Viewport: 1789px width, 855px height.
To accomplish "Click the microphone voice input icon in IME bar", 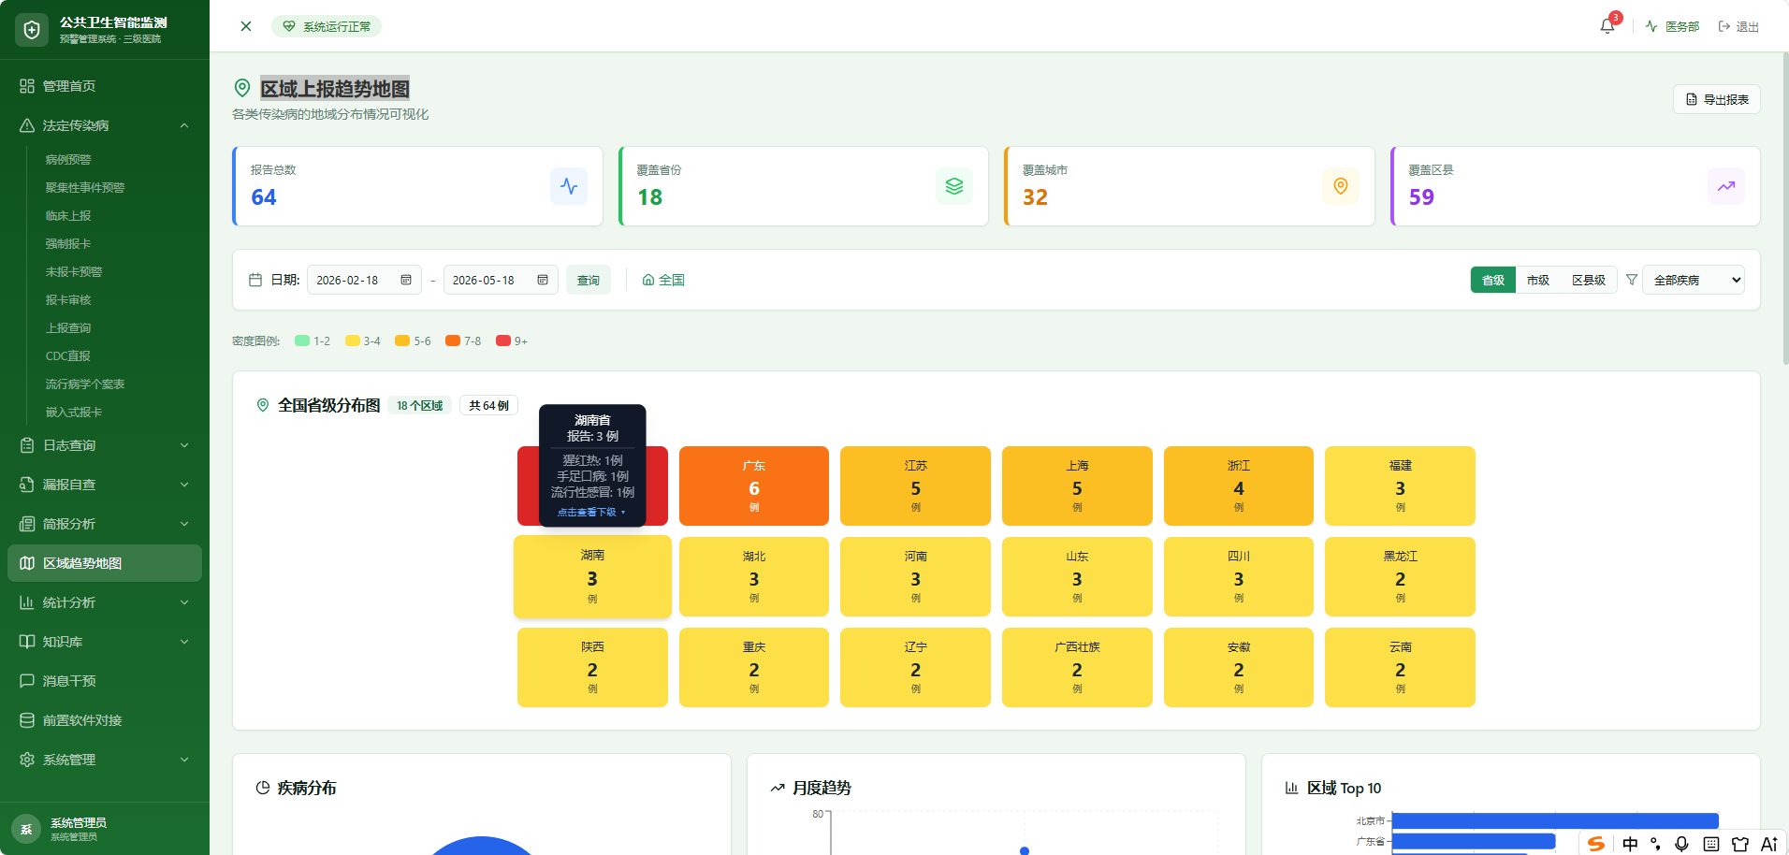I will coord(1682,844).
